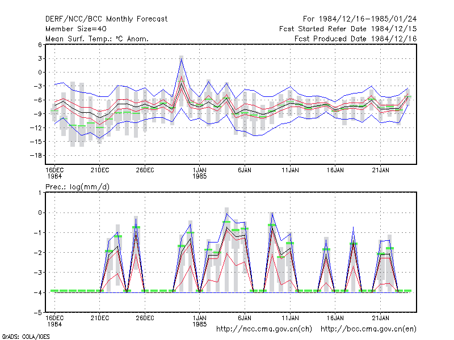Click the 1JAN 1985 label under temperature chart

200,173
